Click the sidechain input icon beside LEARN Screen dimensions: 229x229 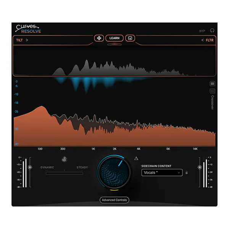130,38
